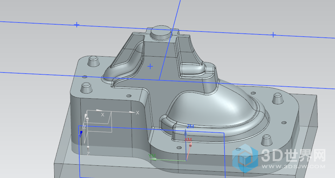Click the XM label text

point(188,140)
